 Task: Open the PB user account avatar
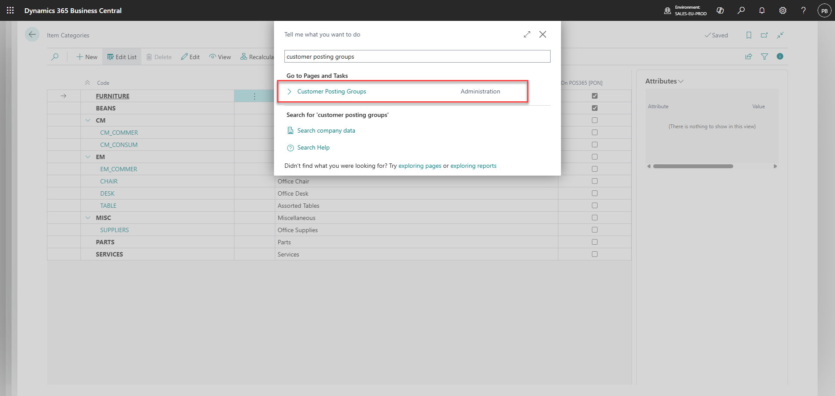pos(825,10)
